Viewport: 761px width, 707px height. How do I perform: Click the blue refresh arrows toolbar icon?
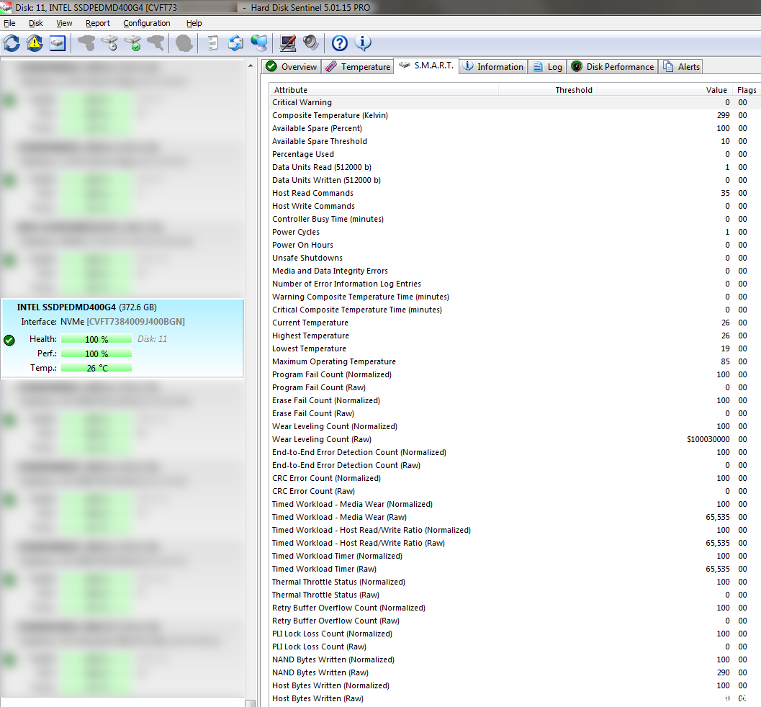(12, 43)
